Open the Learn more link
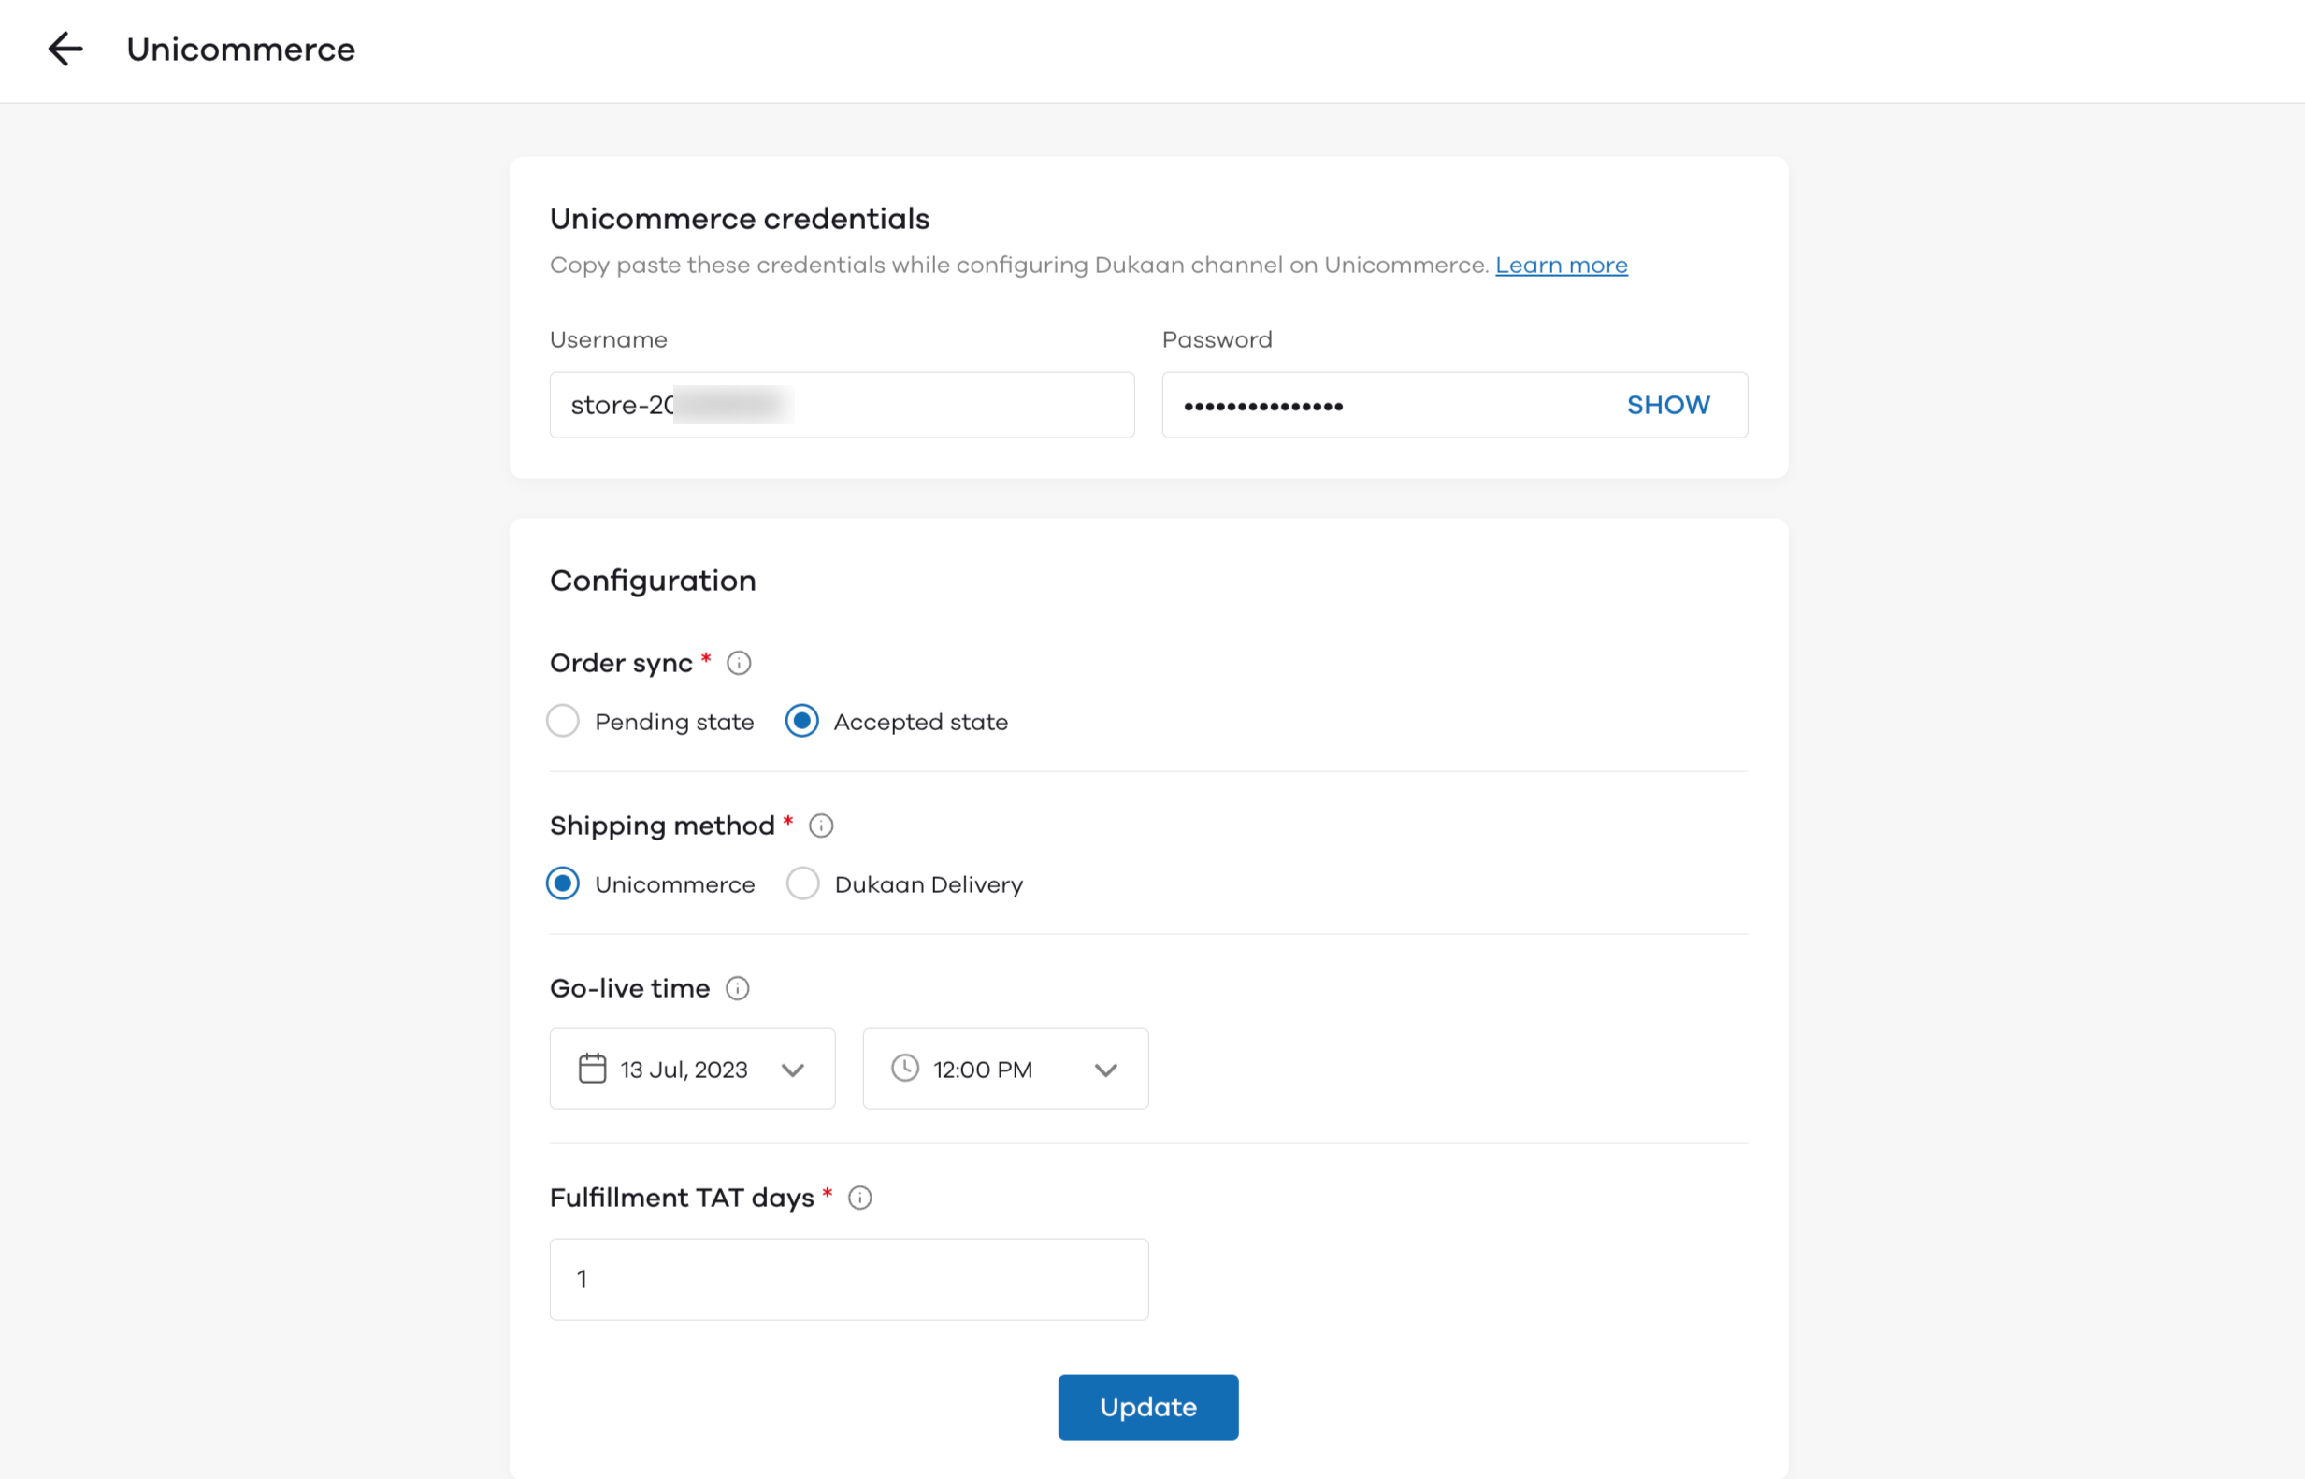The width and height of the screenshot is (2305, 1479). point(1562,266)
